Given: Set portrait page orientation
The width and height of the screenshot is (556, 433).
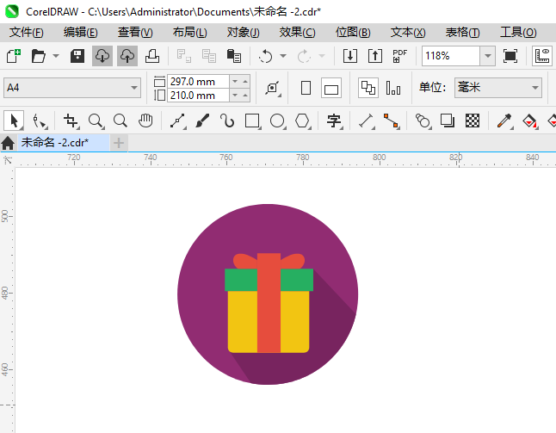Looking at the screenshot, I should click(x=306, y=88).
